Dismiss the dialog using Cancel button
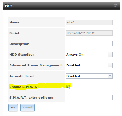Image resolution: width=122 pixels, height=116 pixels. [27, 108]
